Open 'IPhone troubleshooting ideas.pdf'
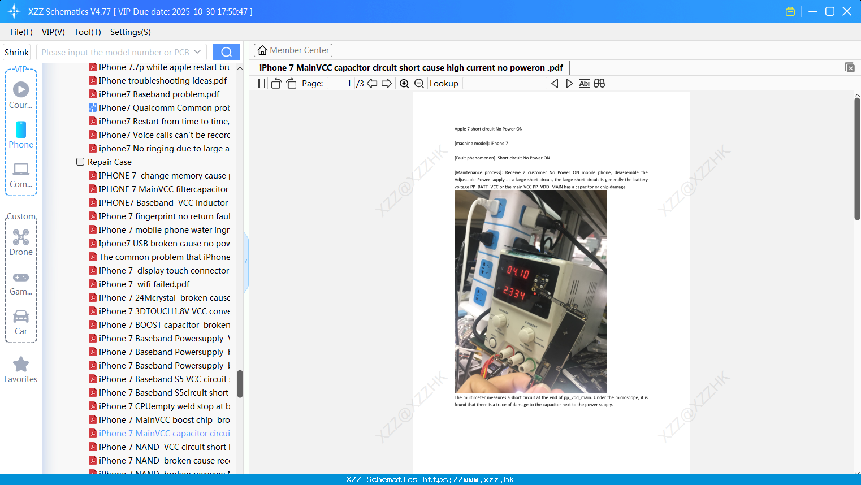 pos(158,81)
